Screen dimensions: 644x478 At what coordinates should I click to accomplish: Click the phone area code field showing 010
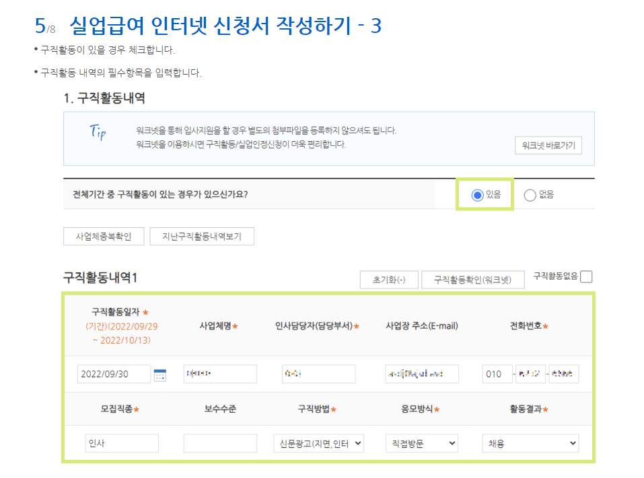pos(497,374)
